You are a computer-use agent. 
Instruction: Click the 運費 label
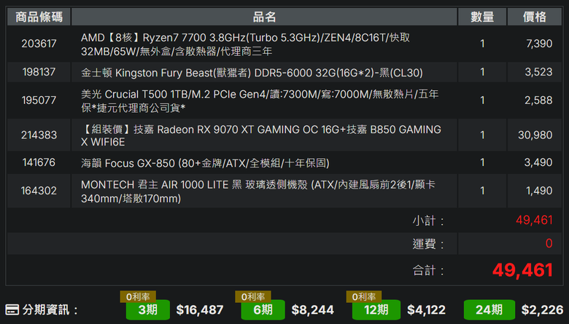(x=427, y=244)
